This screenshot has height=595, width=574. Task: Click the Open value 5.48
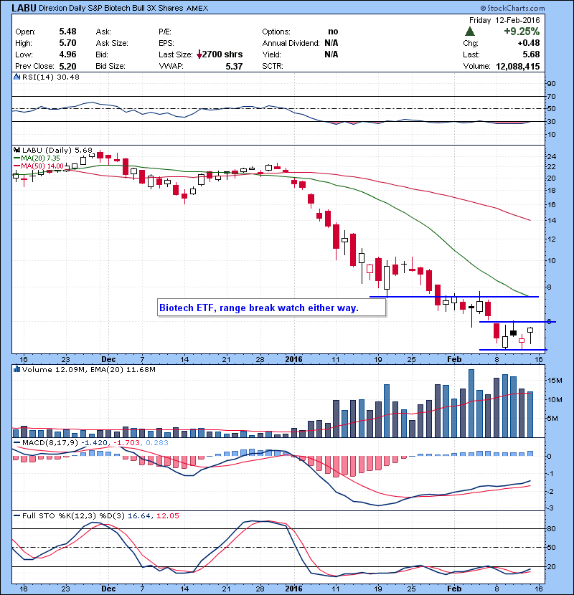click(x=67, y=32)
